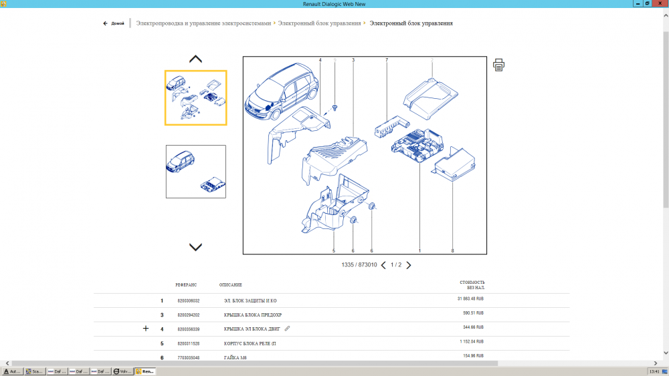Switch to the Volv... taskbar window
This screenshot has height=376, width=669.
click(122, 371)
